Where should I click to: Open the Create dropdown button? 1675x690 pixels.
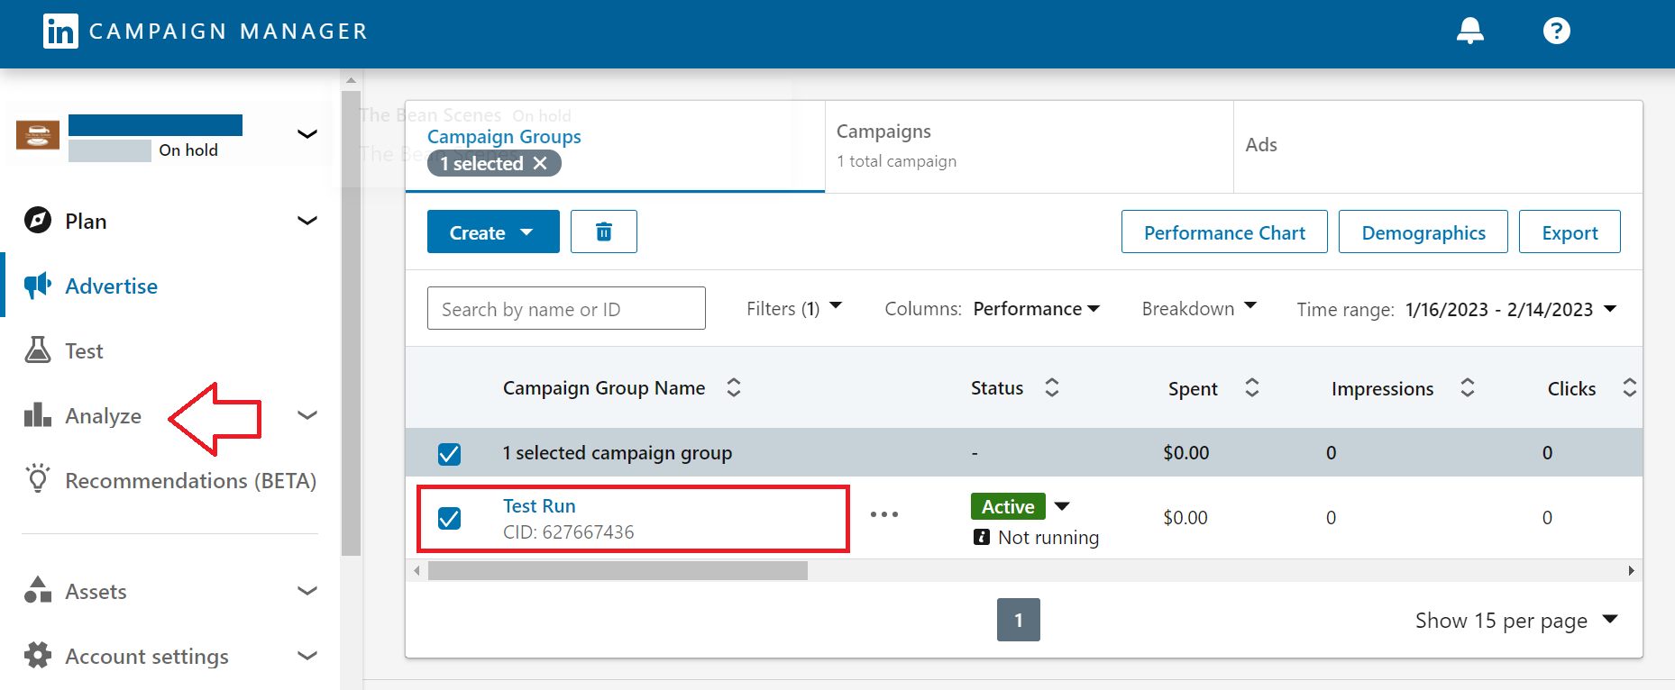(493, 232)
